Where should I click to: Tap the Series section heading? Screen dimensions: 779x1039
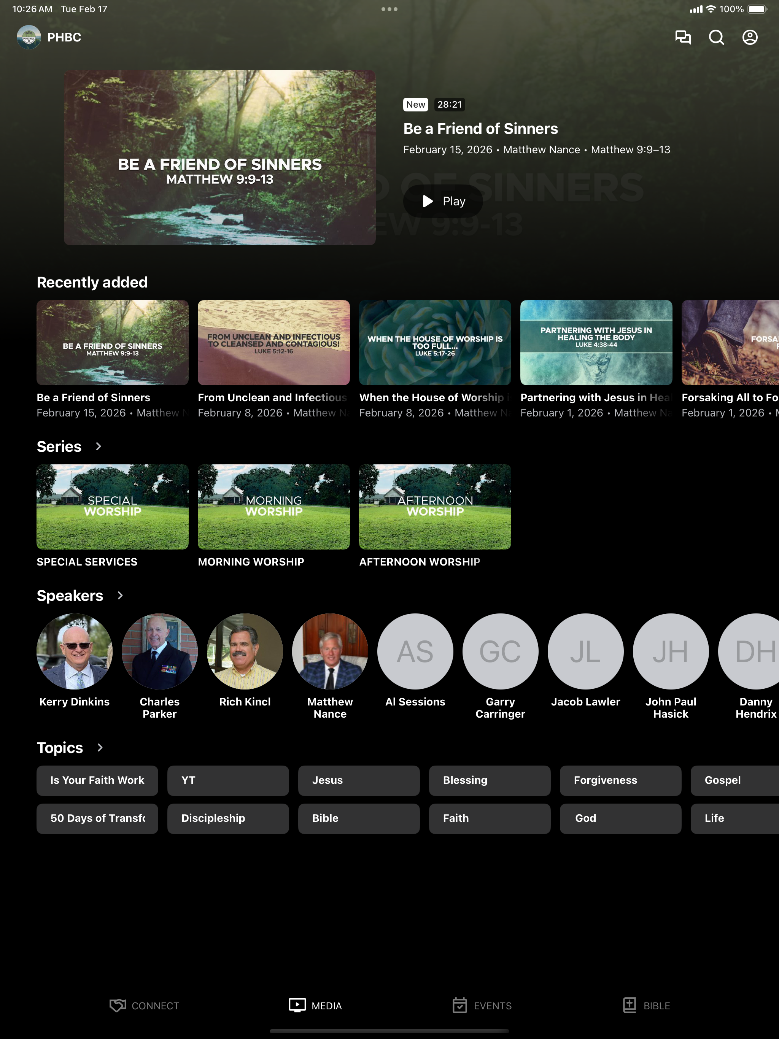pyautogui.click(x=59, y=446)
